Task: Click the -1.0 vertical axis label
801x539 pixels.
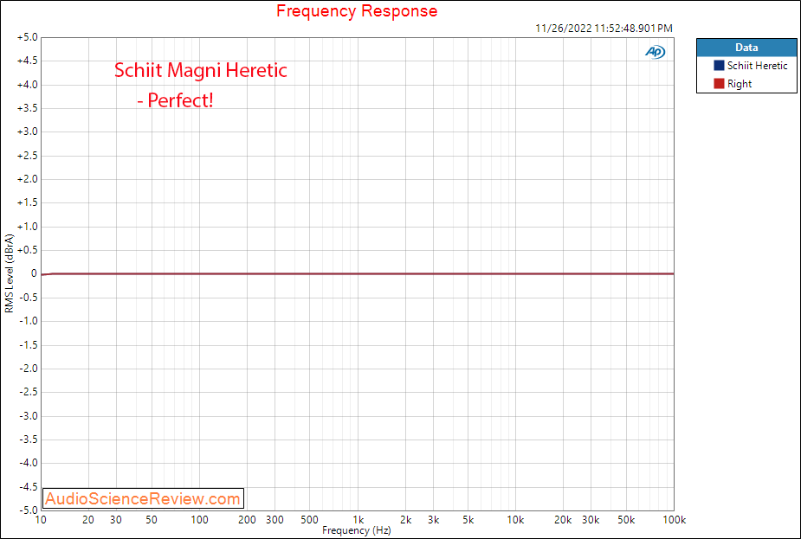Action: click(28, 321)
